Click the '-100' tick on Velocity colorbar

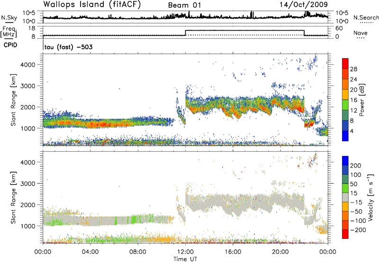358,221
